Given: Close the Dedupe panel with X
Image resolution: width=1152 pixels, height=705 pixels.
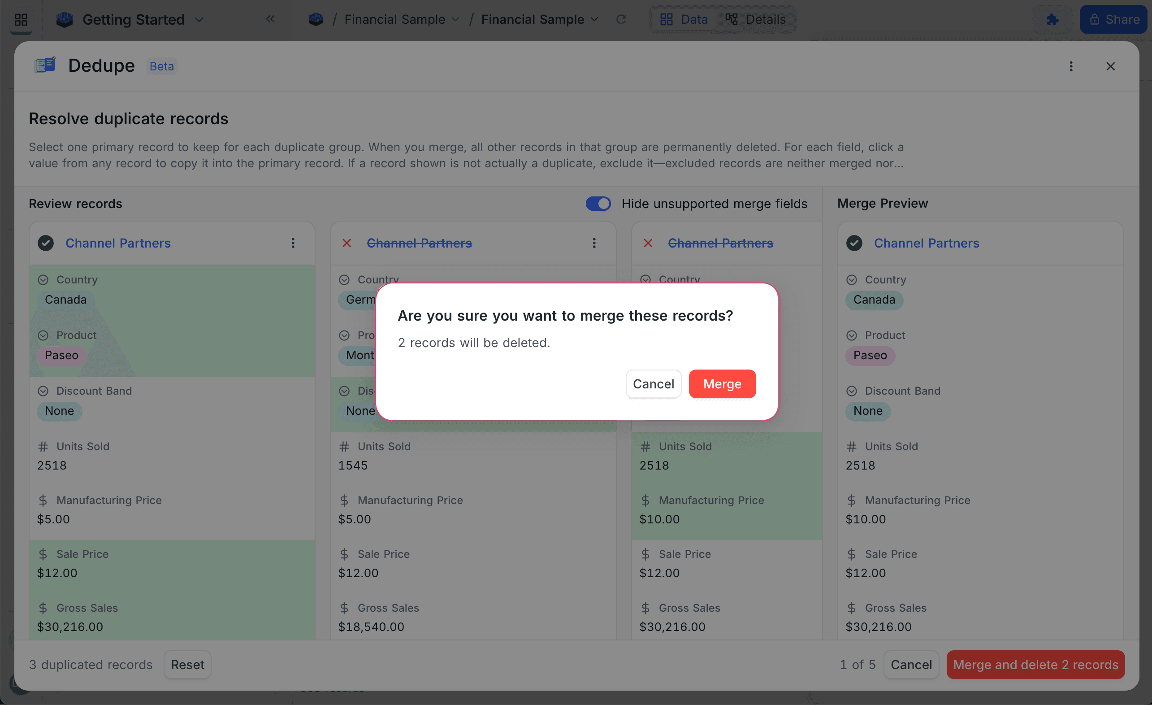Looking at the screenshot, I should 1110,66.
